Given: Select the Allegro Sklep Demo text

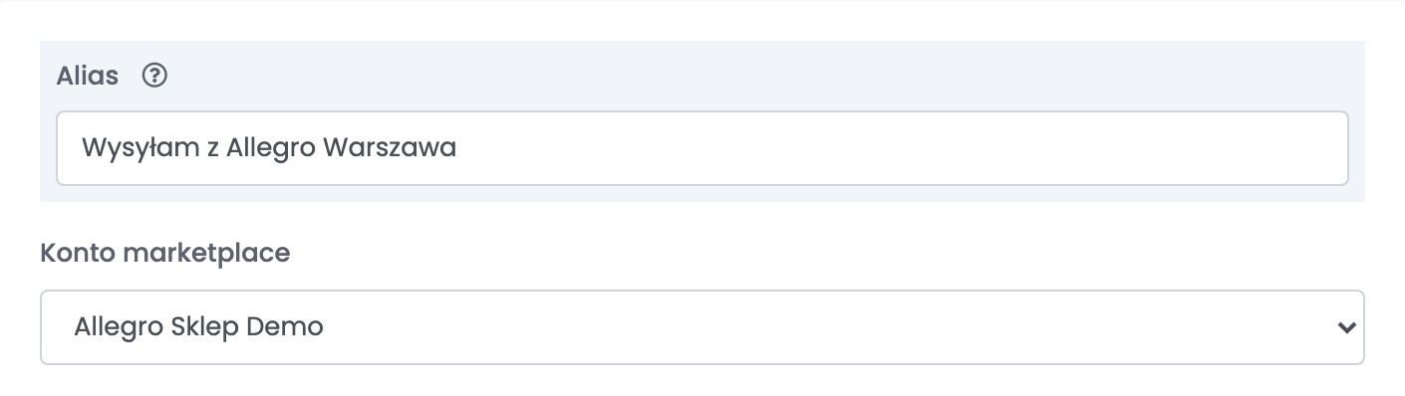Looking at the screenshot, I should pos(199,327).
